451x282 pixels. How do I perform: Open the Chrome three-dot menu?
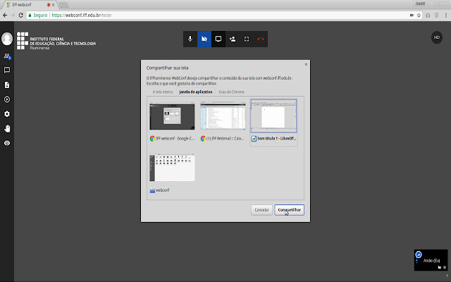[x=446, y=16]
